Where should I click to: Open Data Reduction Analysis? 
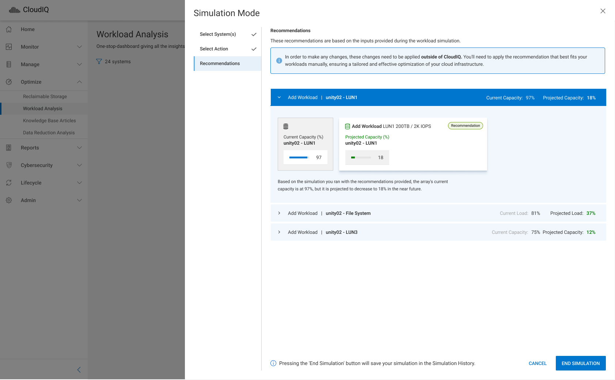tap(49, 133)
